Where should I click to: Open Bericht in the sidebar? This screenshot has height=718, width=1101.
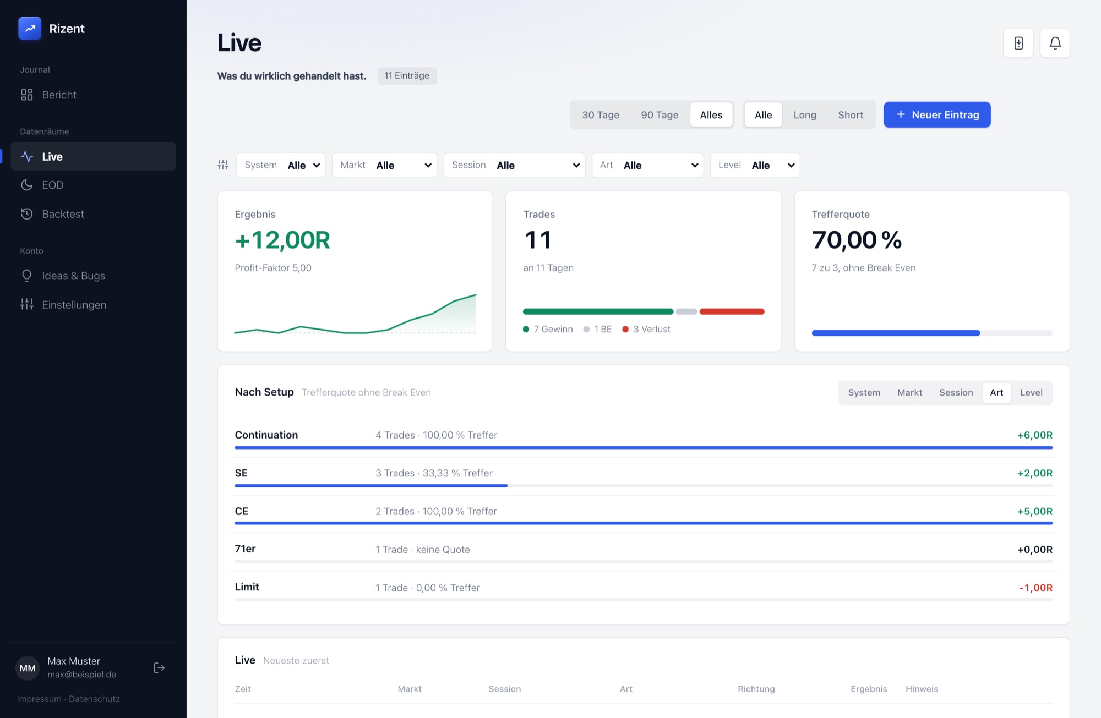pyautogui.click(x=93, y=95)
